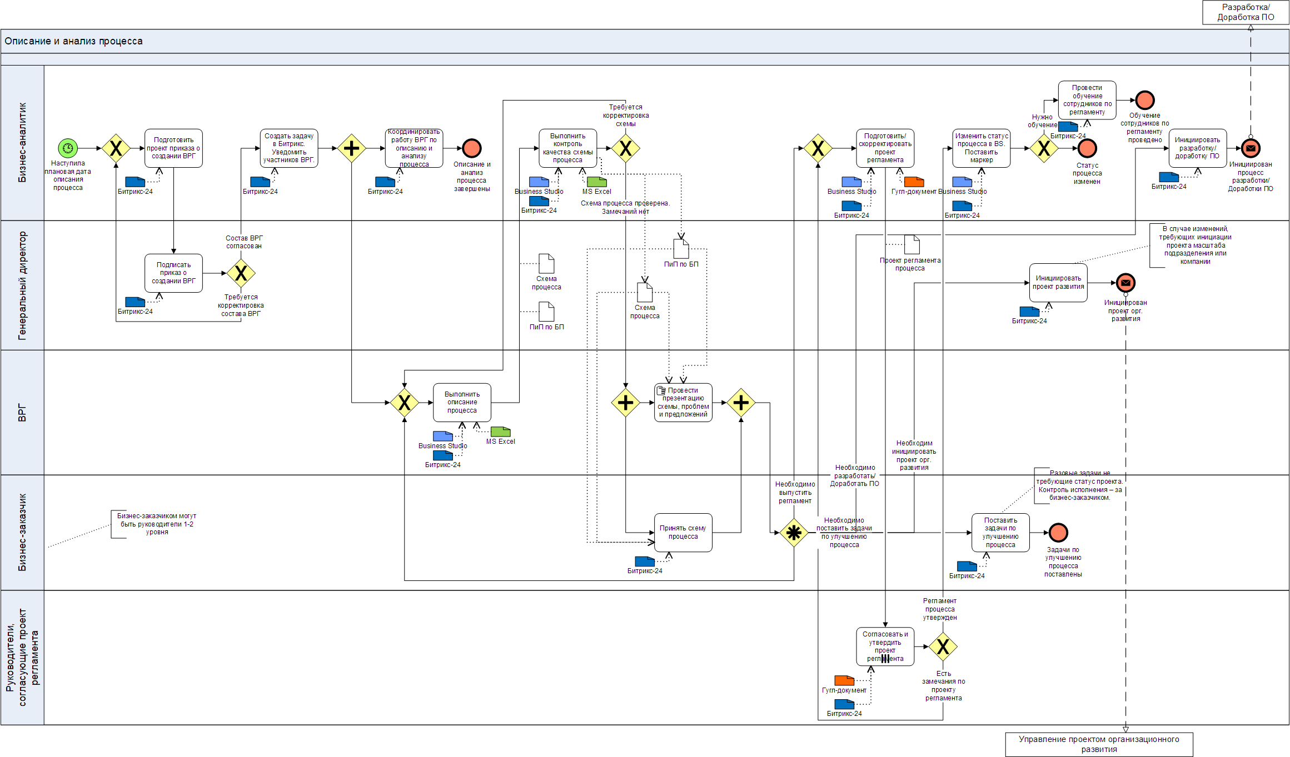This screenshot has height=757, width=1290.
Task: Click the complex gateway with asterisk
Action: pos(794,533)
